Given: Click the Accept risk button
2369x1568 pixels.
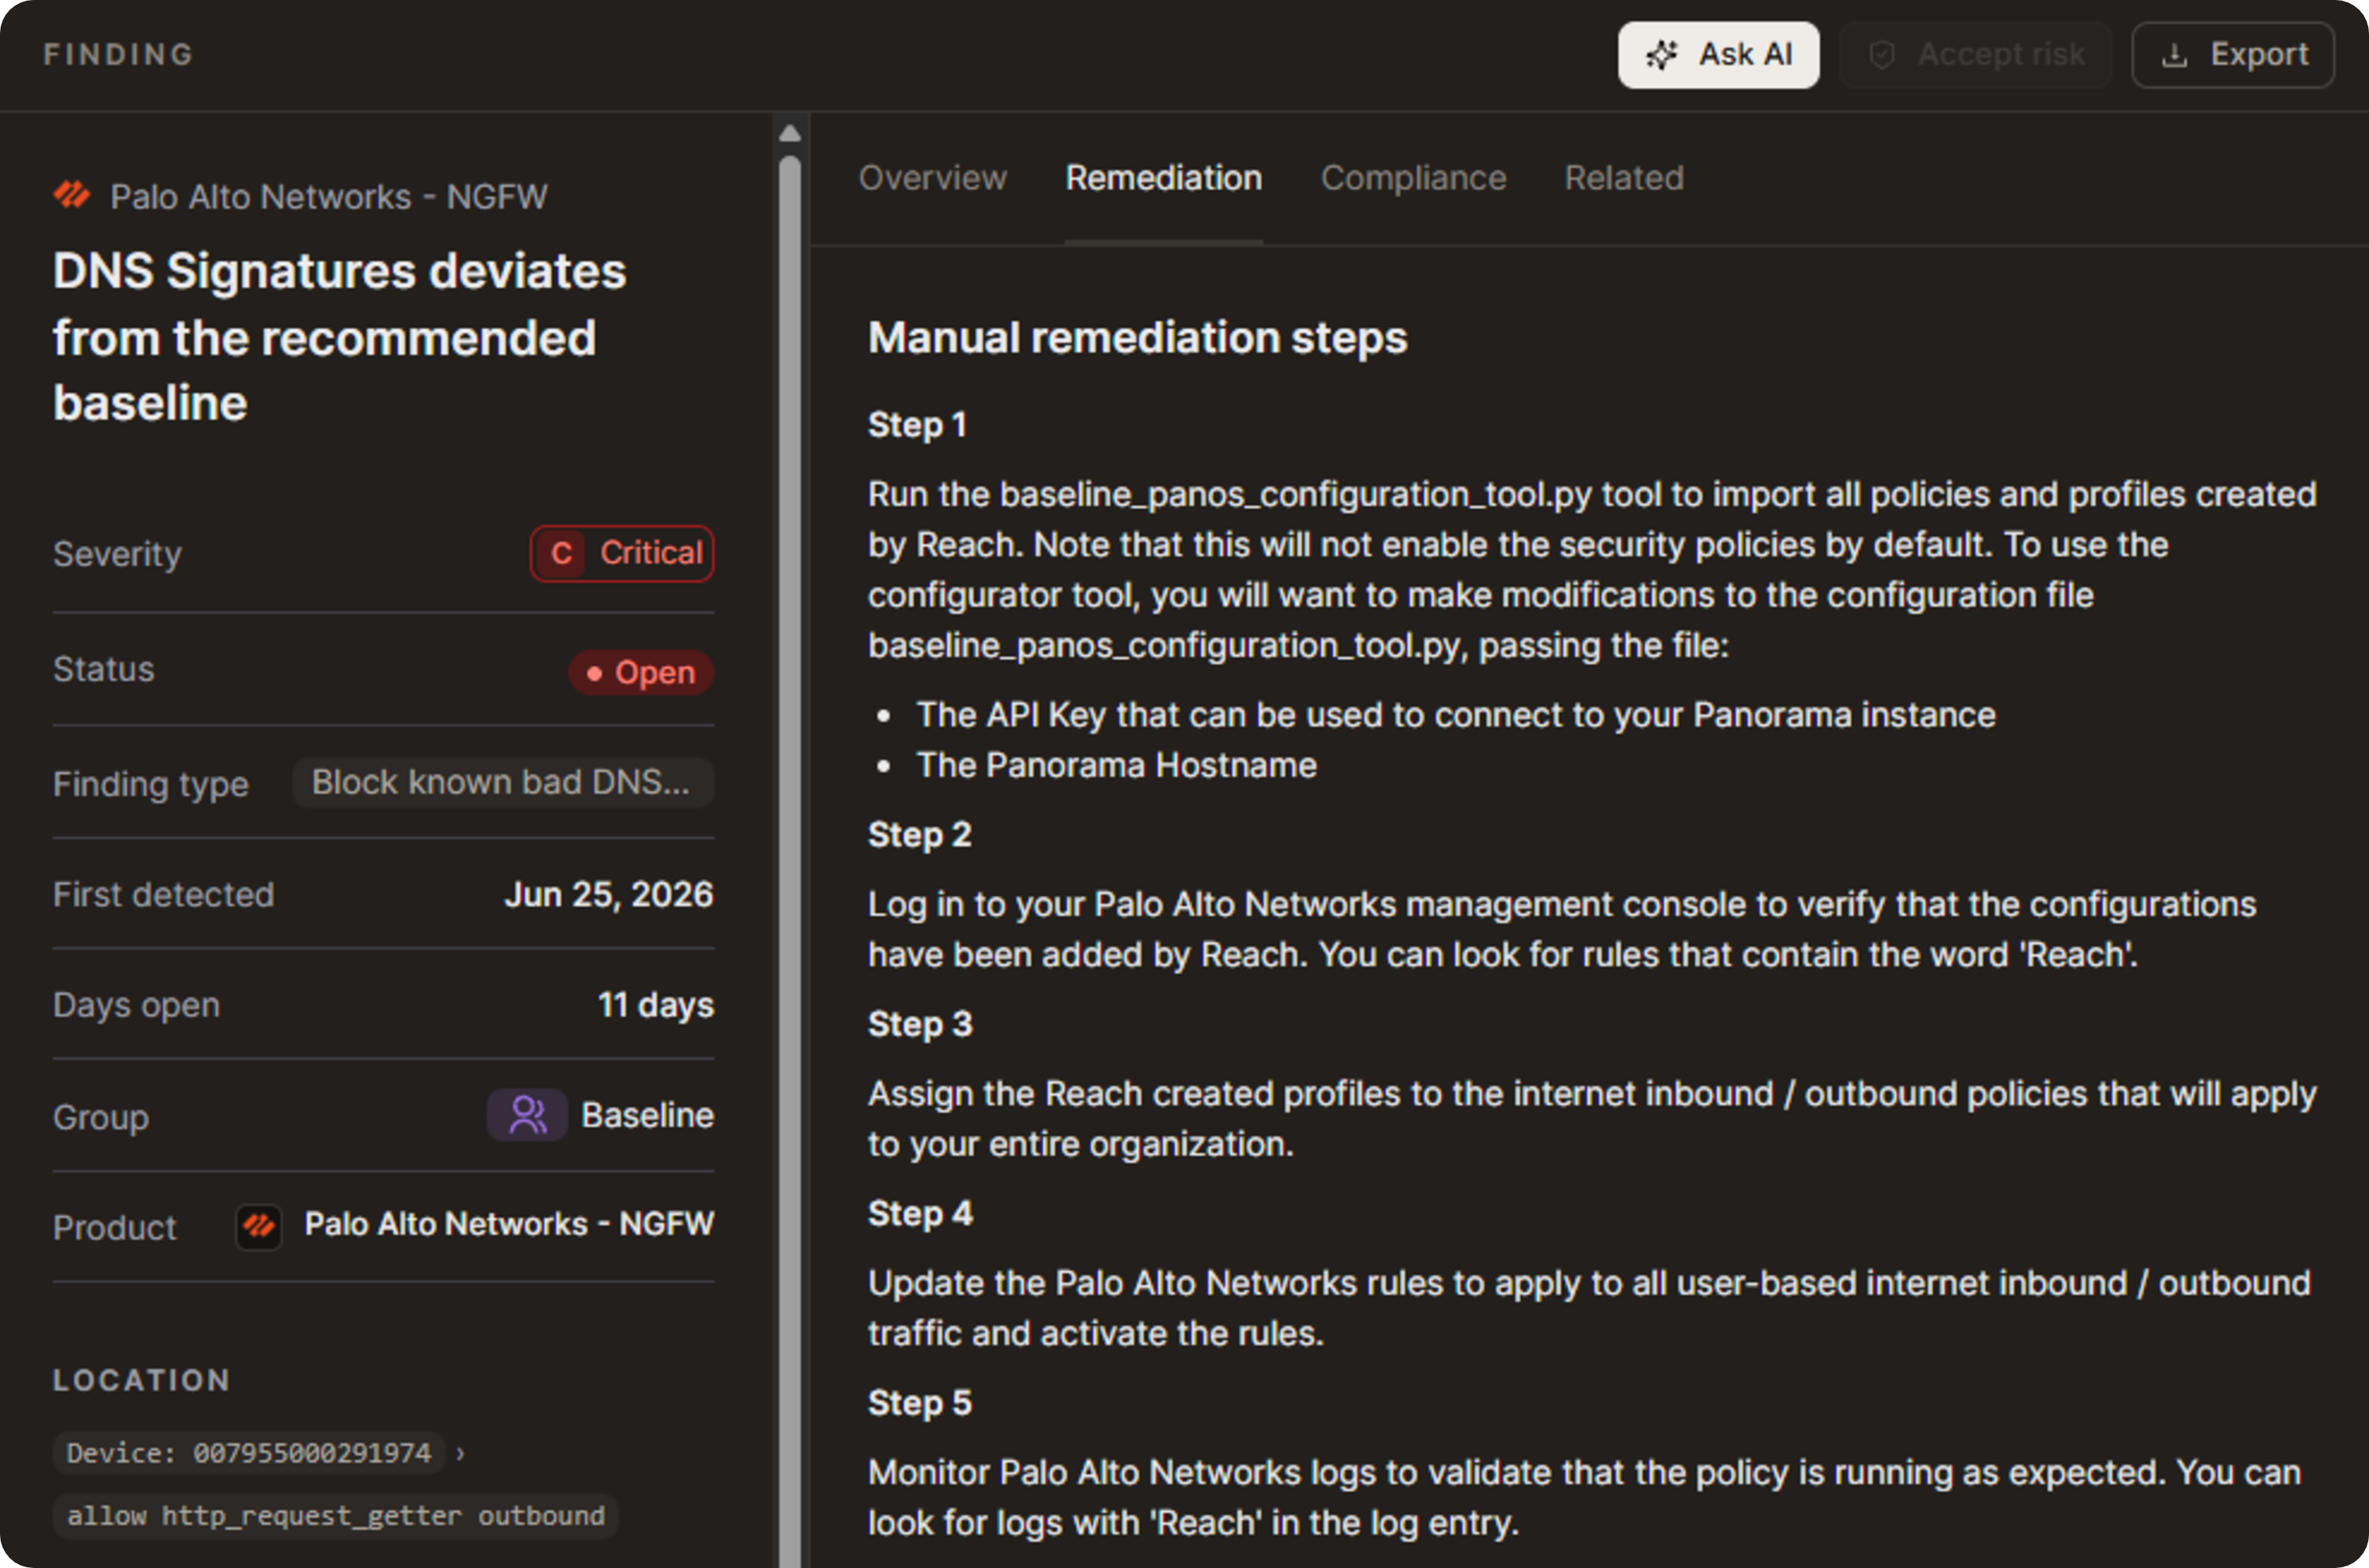Looking at the screenshot, I should 1975,55.
